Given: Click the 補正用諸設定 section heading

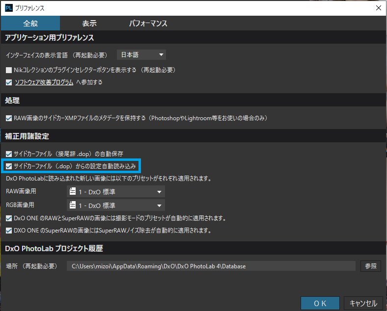Looking at the screenshot, I should pos(27,136).
